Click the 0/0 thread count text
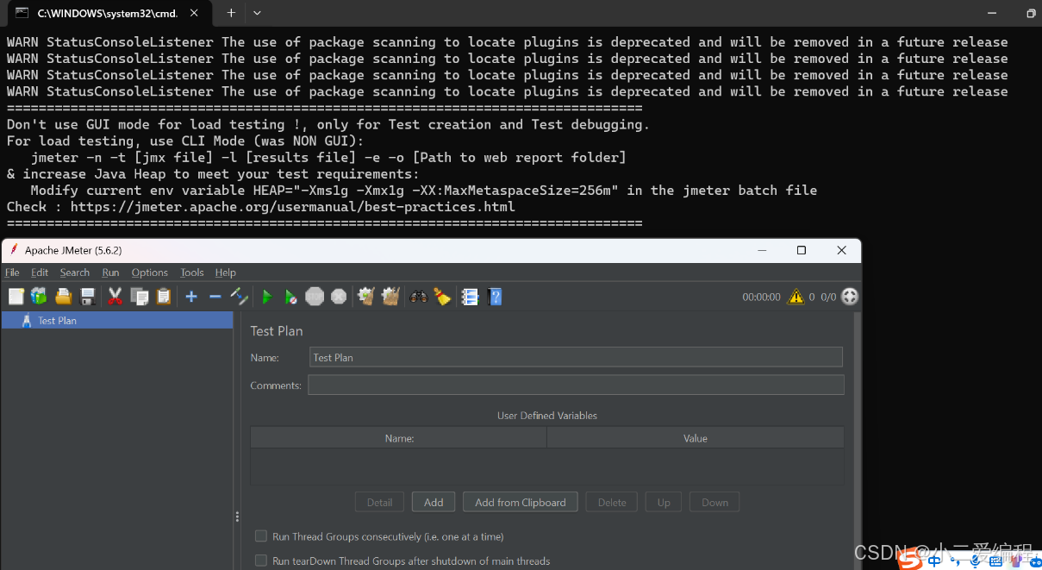This screenshot has width=1042, height=570. point(828,297)
